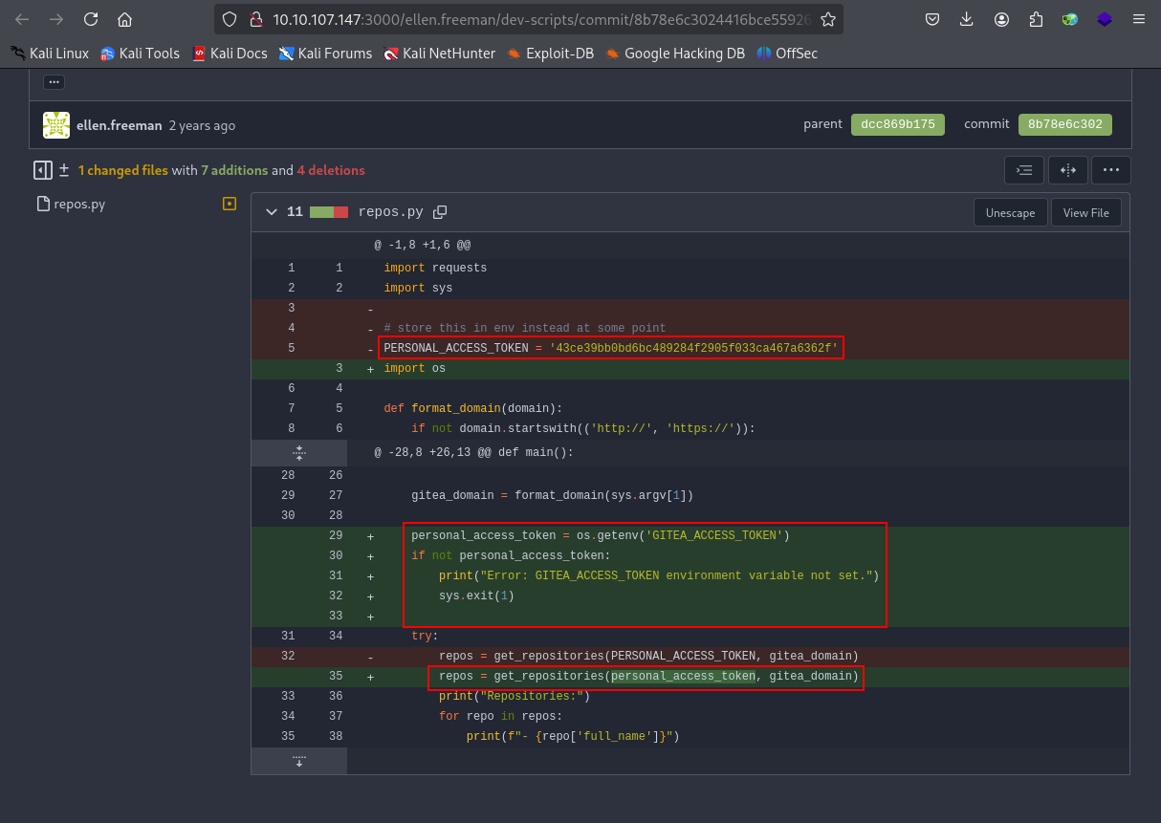Open the ellen.freeman author profile link
1161x823 pixels.
120,125
